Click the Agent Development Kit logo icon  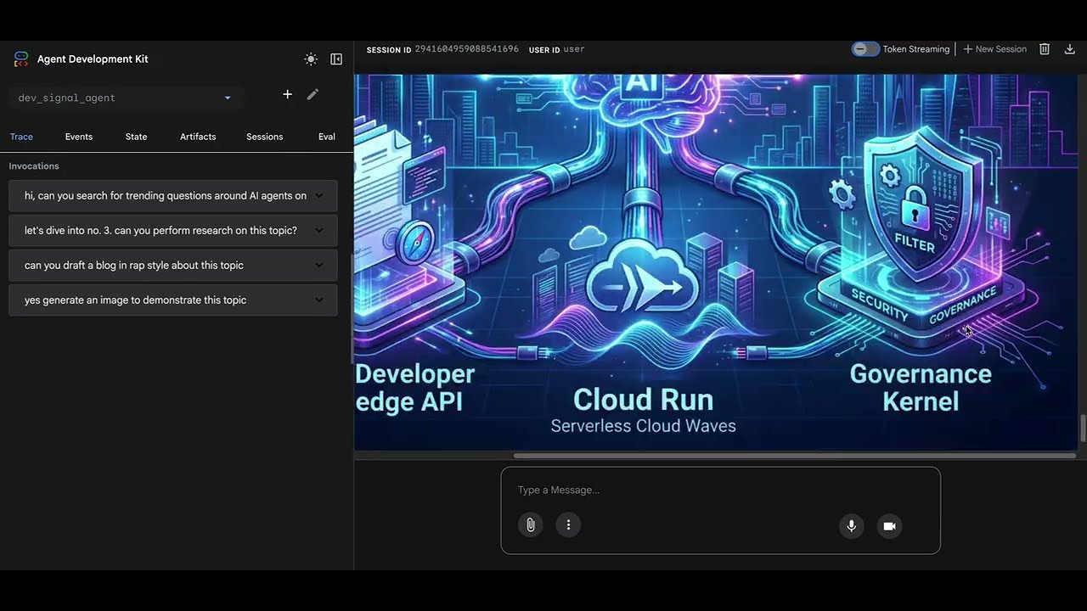pyautogui.click(x=21, y=59)
